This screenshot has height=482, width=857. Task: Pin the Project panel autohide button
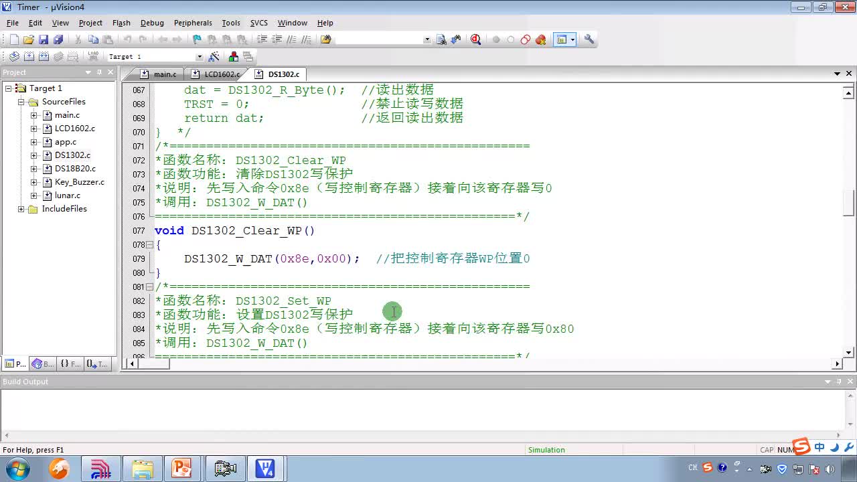(x=99, y=72)
